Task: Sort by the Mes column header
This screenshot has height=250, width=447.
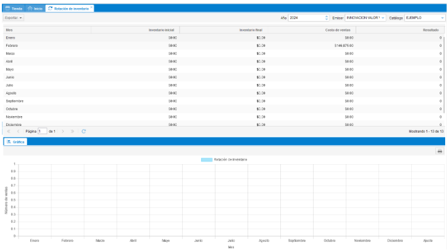Action: point(47,30)
